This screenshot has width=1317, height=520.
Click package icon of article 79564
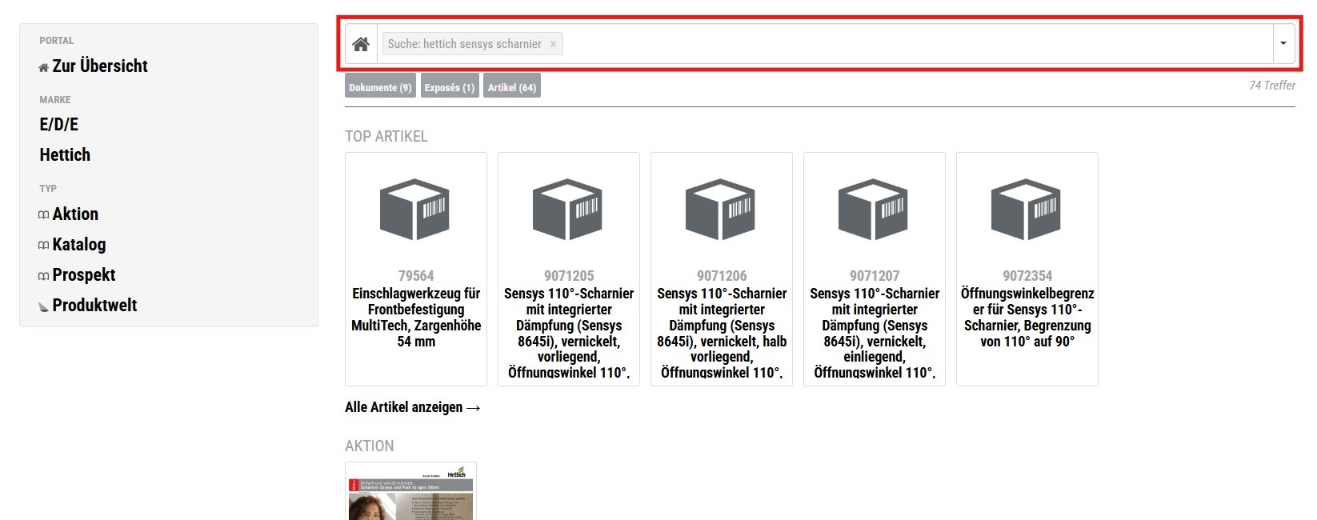416,210
